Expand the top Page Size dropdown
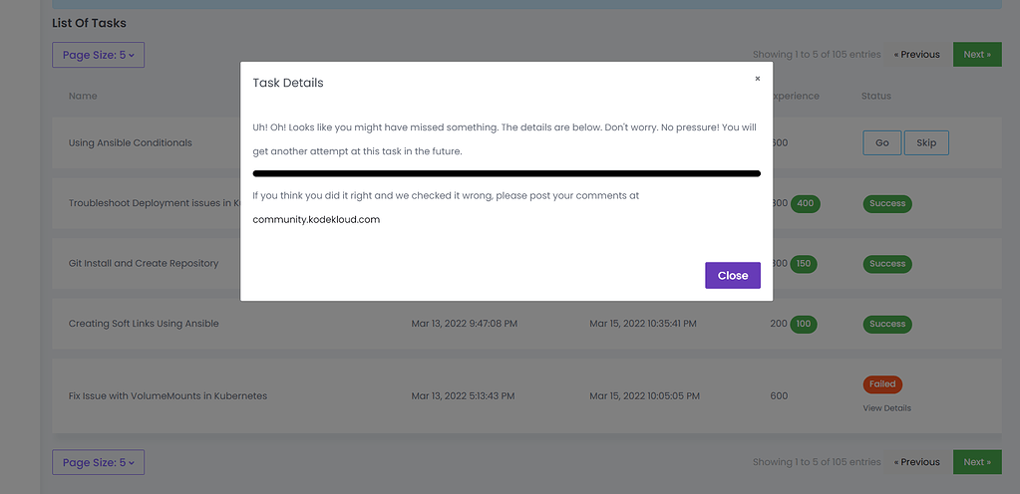 coord(98,55)
